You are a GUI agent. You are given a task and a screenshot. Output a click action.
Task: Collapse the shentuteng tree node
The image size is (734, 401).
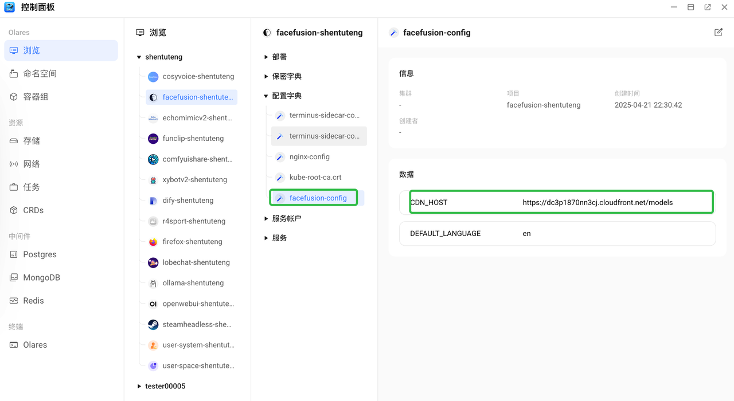(139, 57)
